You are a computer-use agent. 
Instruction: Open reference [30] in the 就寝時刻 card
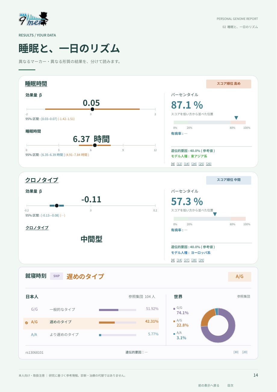click(x=236, y=352)
